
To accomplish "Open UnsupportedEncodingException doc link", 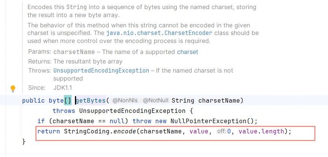I will 101,71.
